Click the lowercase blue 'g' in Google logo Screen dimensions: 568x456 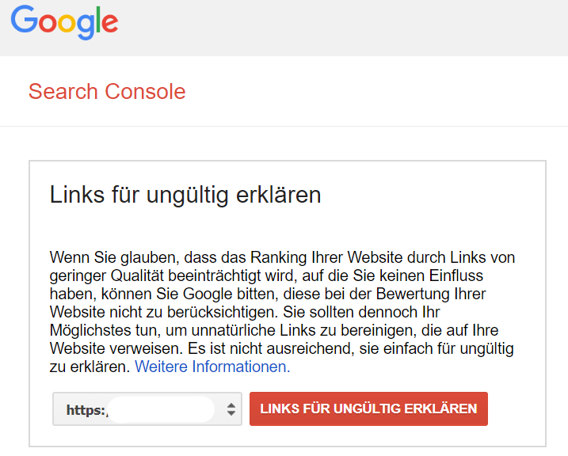pyautogui.click(x=87, y=25)
